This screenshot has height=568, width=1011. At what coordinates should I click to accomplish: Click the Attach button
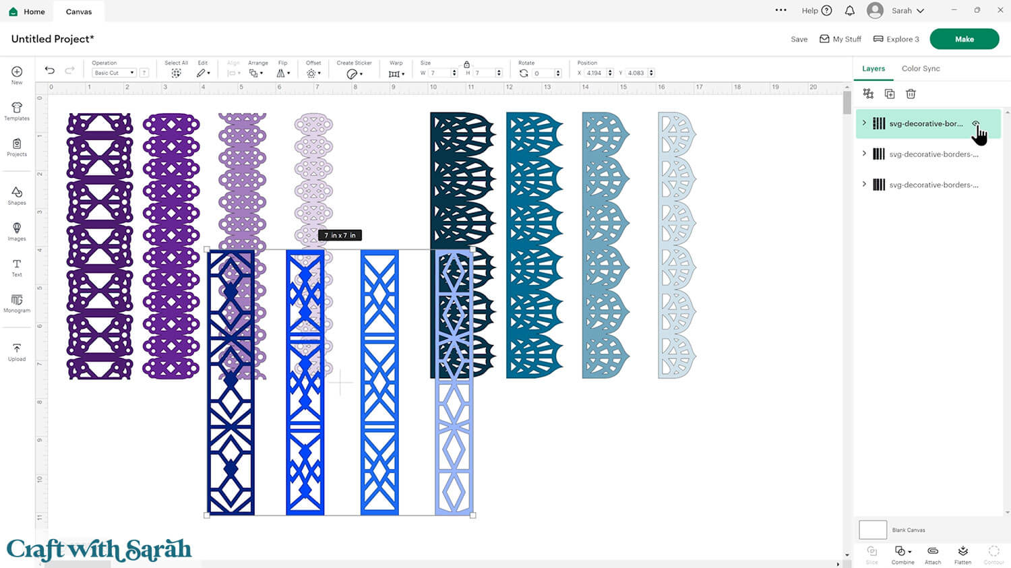click(933, 555)
